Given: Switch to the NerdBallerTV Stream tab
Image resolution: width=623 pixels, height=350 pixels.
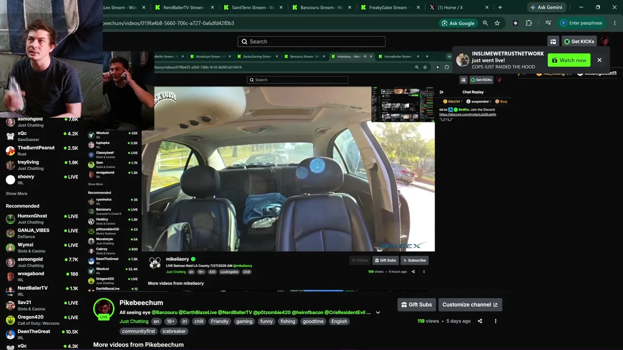Looking at the screenshot, I should click(183, 7).
